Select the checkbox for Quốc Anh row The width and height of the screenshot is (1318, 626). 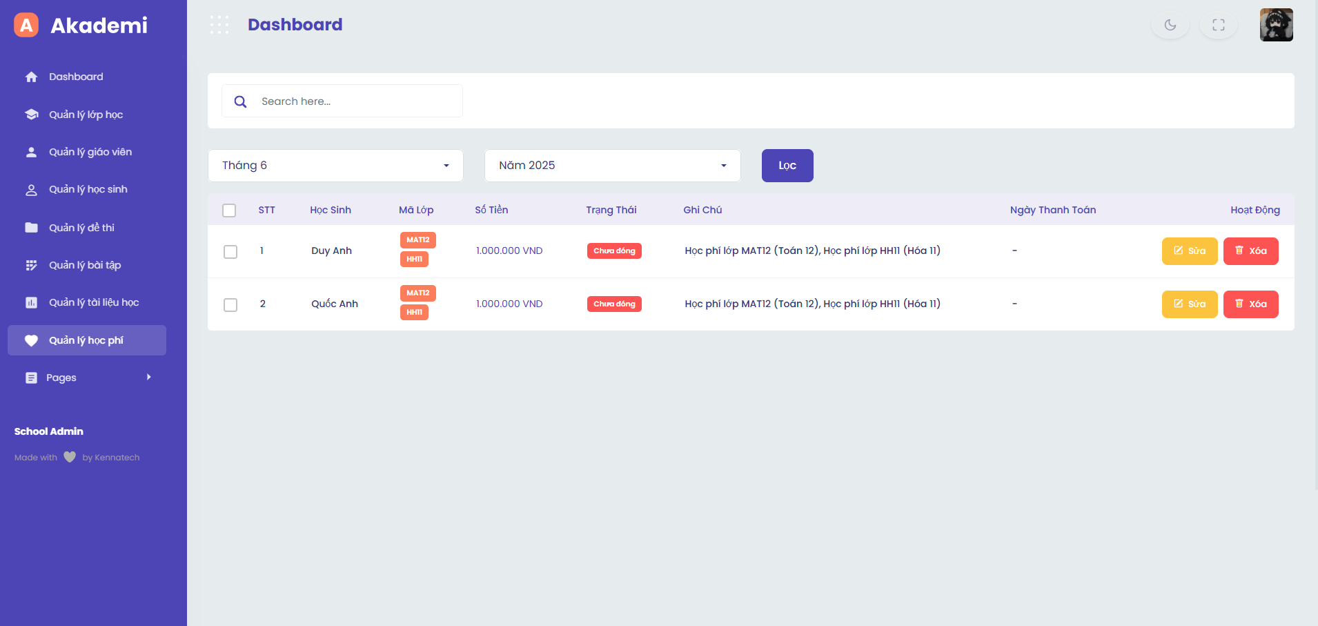pos(230,304)
